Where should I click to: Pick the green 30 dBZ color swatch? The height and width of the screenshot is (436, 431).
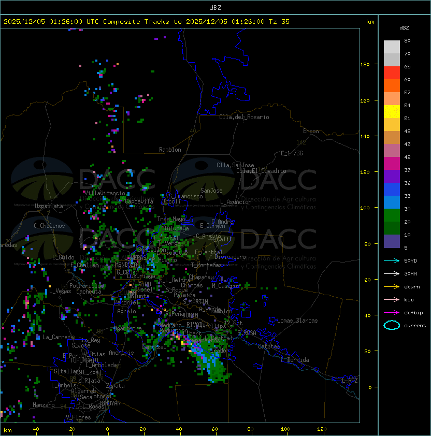click(392, 215)
